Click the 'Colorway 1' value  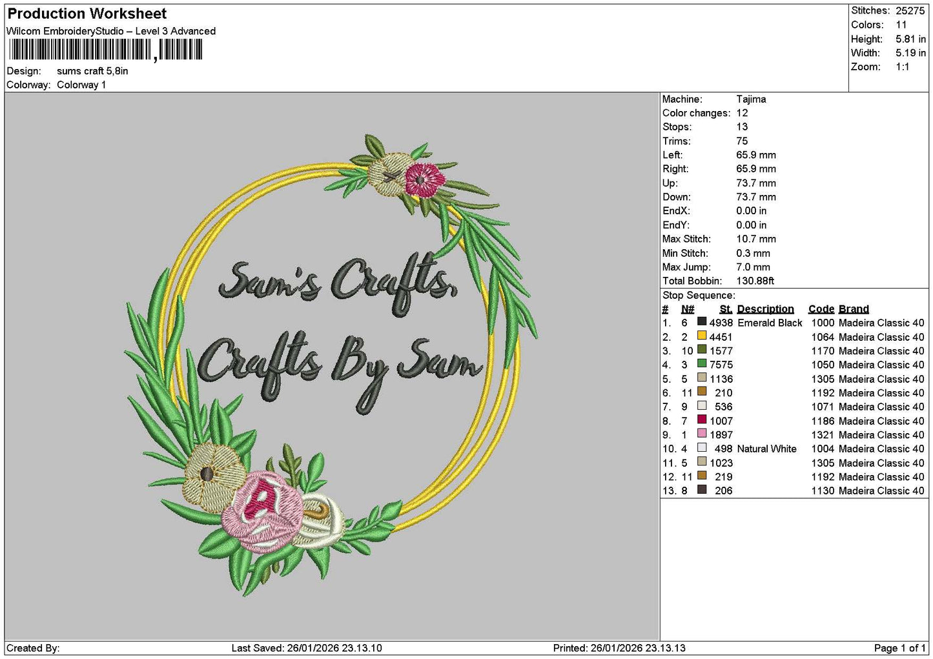pos(81,85)
